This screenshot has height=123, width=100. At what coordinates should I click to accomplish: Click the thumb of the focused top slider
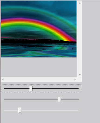click(31, 89)
